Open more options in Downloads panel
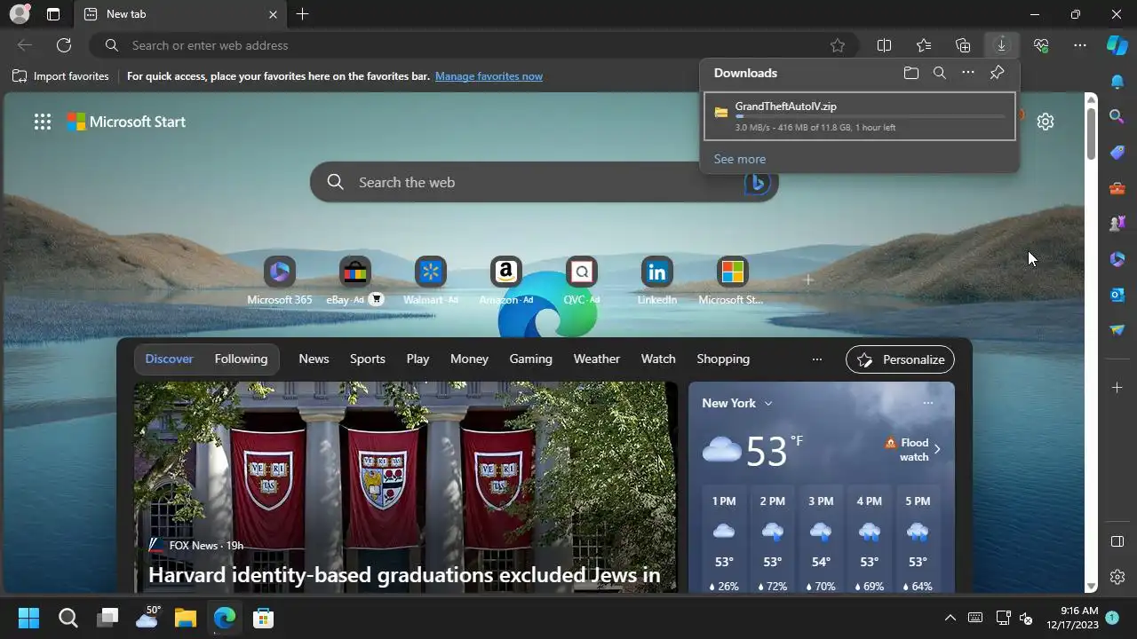The width and height of the screenshot is (1137, 639). point(968,73)
